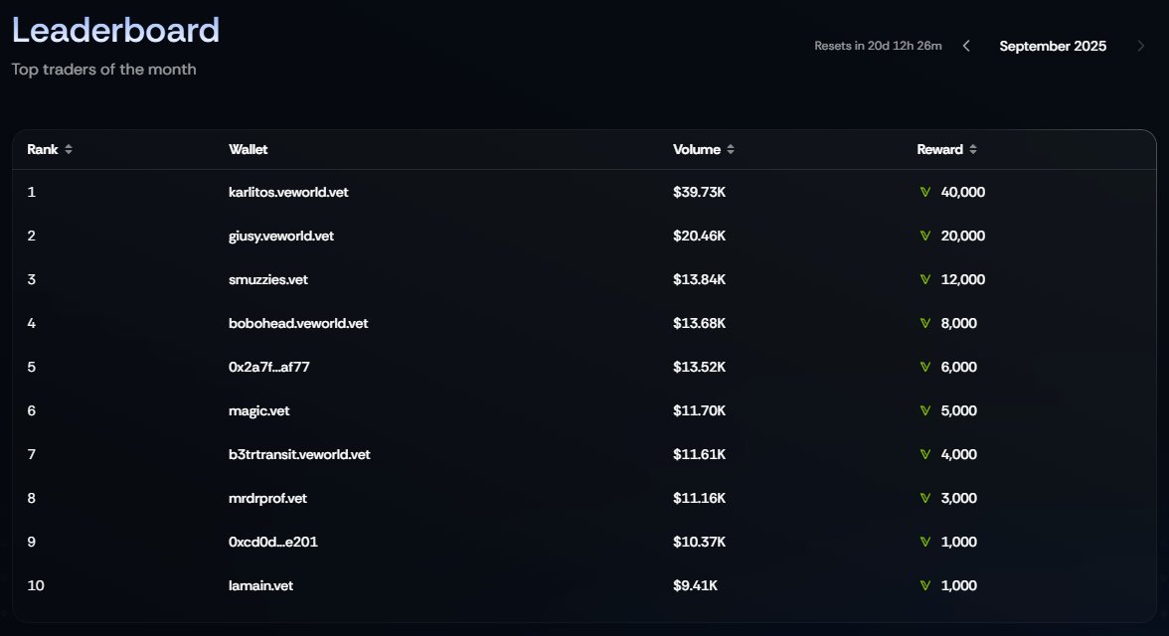Select the b3trtransit.veworld.vet wallet
1169x636 pixels.
[x=299, y=454]
